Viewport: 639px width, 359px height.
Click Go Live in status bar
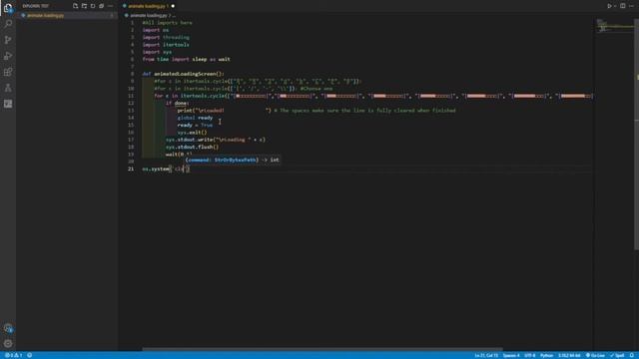point(595,355)
